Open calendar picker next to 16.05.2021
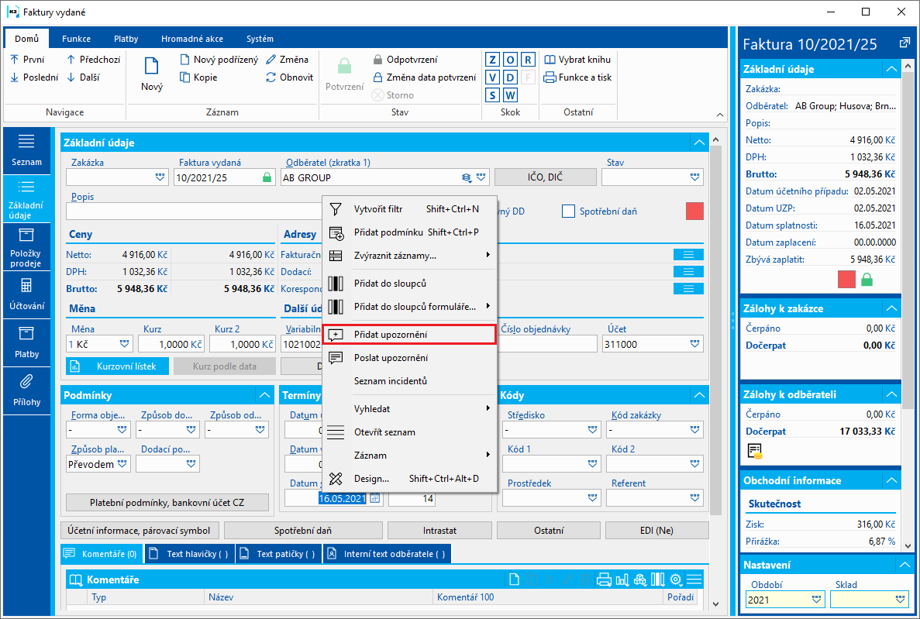 click(x=375, y=498)
